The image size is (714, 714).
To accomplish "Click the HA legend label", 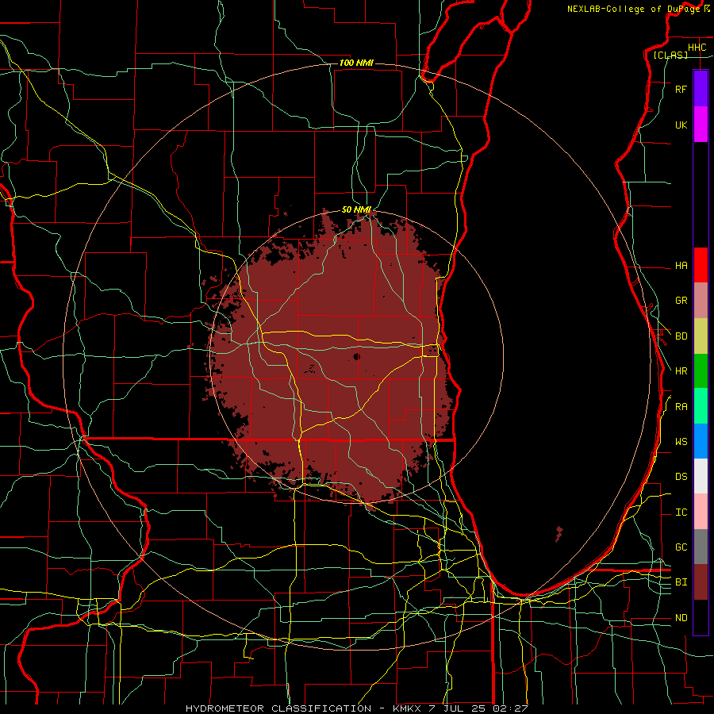I will tap(681, 265).
